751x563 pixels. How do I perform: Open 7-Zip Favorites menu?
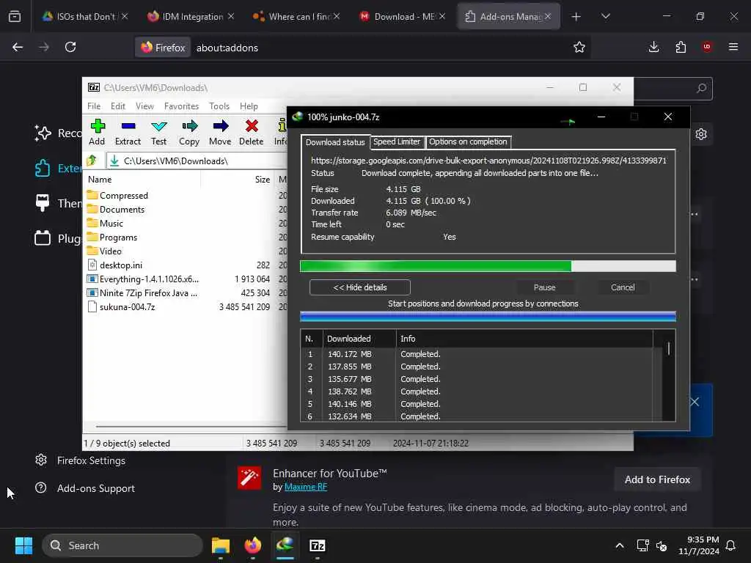[x=181, y=106]
